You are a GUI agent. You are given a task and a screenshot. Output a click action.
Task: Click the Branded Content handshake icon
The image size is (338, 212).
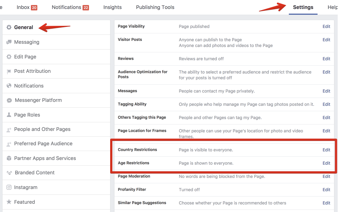pyautogui.click(x=9, y=173)
